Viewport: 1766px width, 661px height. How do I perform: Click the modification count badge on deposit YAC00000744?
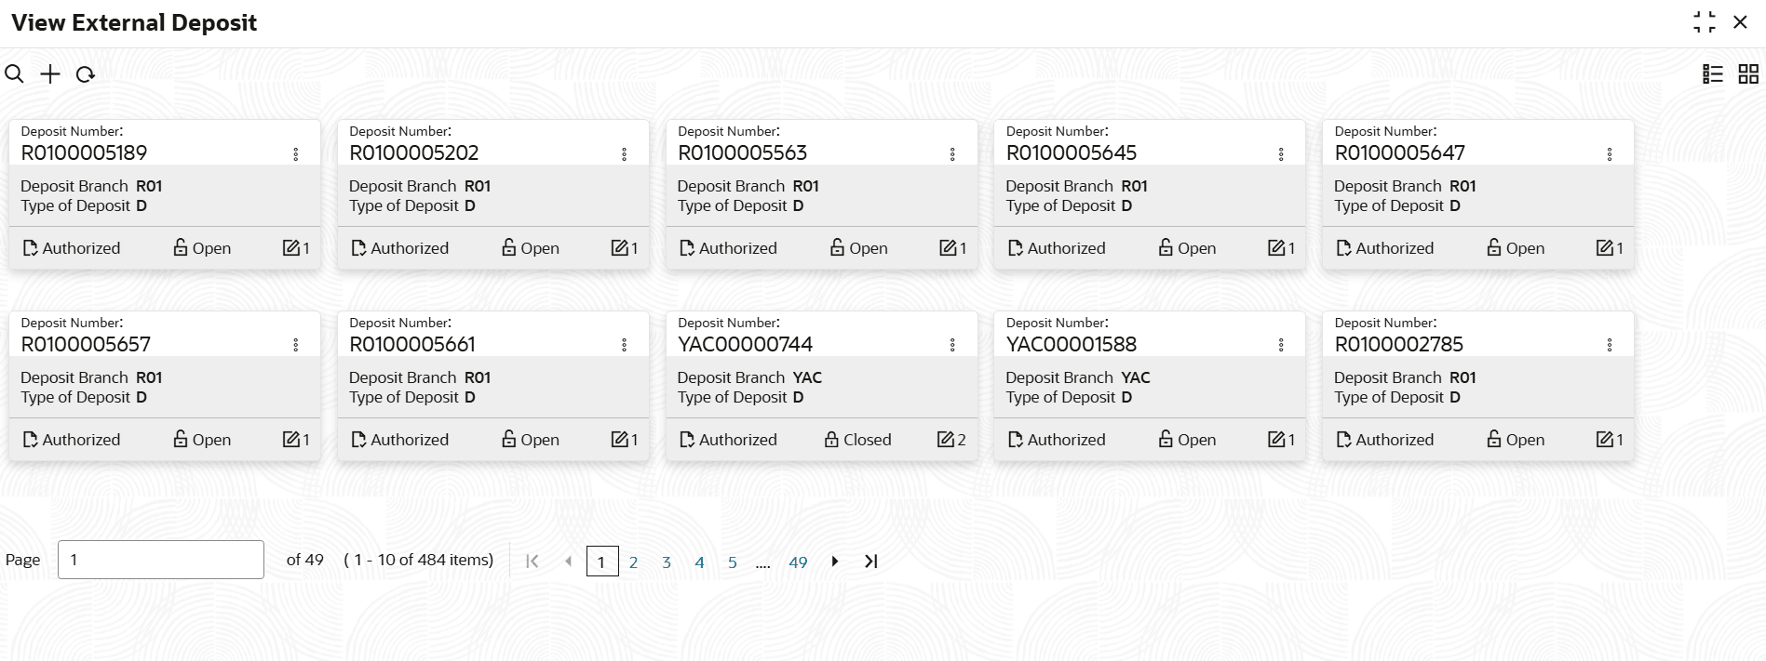coord(952,439)
